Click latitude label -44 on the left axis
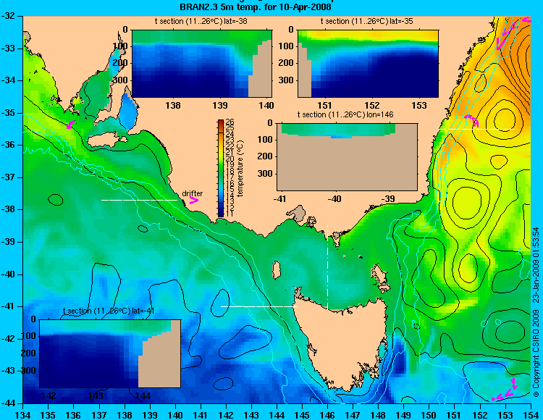This screenshot has width=543, height=420. [x=8, y=403]
